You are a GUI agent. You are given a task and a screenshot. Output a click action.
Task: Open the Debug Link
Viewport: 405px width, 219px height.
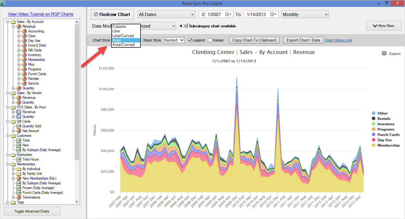(x=339, y=40)
